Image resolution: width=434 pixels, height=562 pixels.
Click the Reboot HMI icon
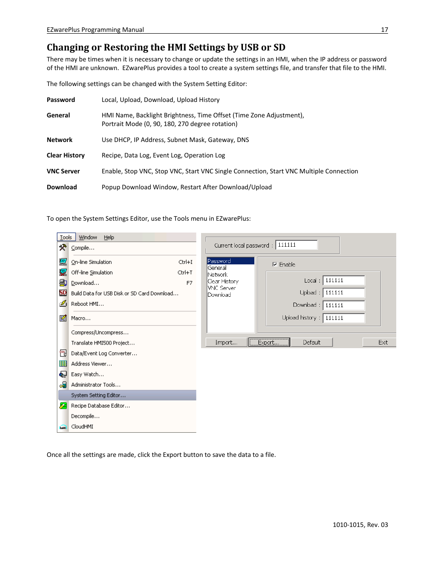(63, 304)
